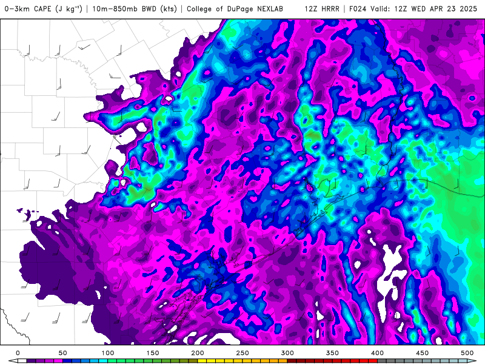
Task: Click the "100" color scale label
Action: click(108, 353)
